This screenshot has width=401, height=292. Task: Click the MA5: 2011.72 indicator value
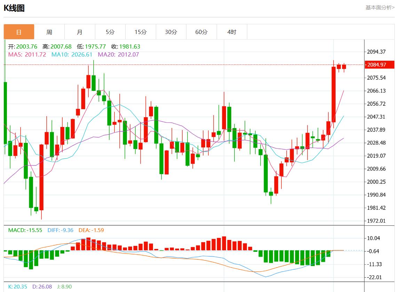(27, 54)
